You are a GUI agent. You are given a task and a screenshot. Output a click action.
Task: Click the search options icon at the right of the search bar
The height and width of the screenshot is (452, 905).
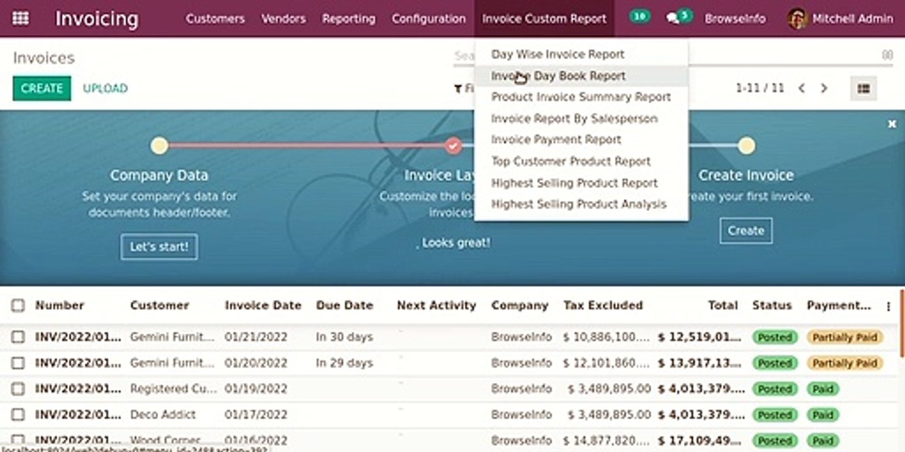coord(887,55)
